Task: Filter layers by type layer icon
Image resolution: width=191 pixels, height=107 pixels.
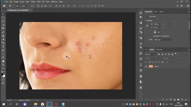Action: click(x=166, y=54)
